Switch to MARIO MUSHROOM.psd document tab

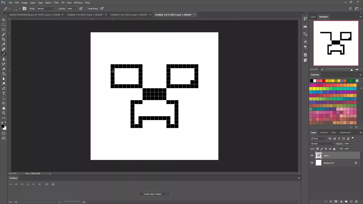tap(35, 14)
